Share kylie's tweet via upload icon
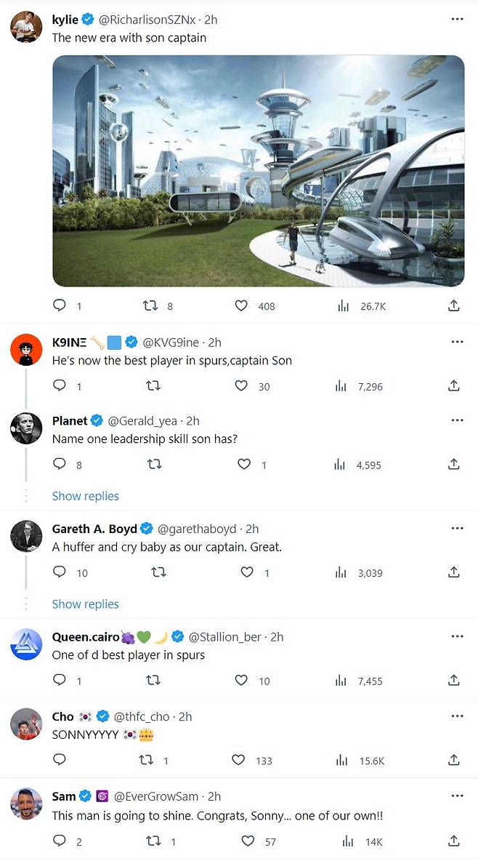 (x=453, y=306)
